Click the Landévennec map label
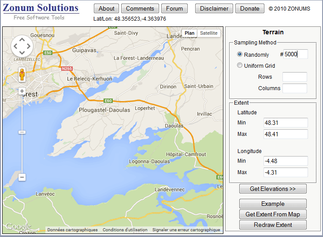 pos(170,190)
